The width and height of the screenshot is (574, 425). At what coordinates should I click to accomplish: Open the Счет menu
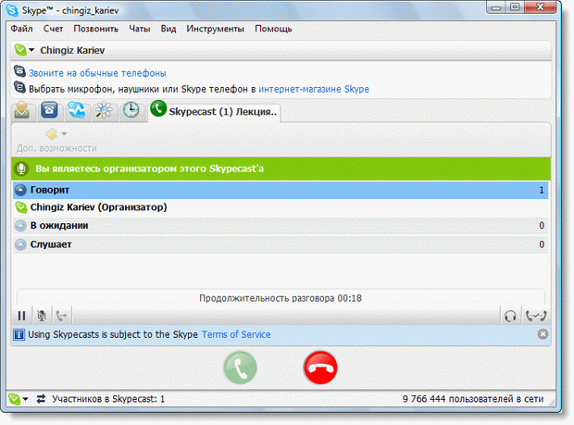coord(53,29)
